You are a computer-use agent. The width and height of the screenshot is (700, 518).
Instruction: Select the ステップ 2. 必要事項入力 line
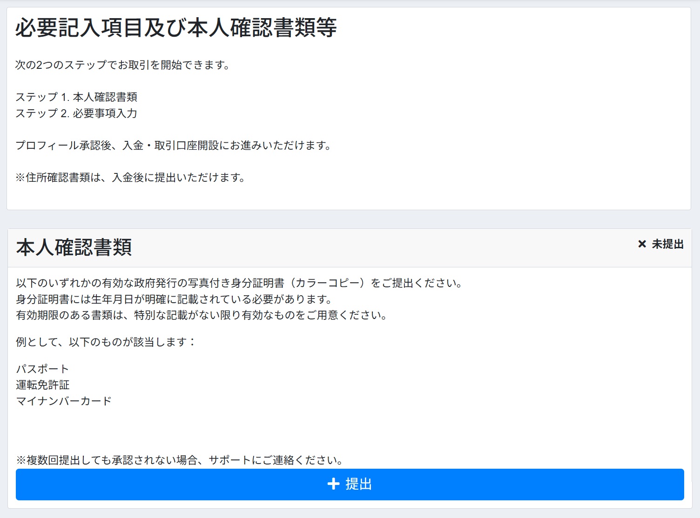tap(76, 113)
